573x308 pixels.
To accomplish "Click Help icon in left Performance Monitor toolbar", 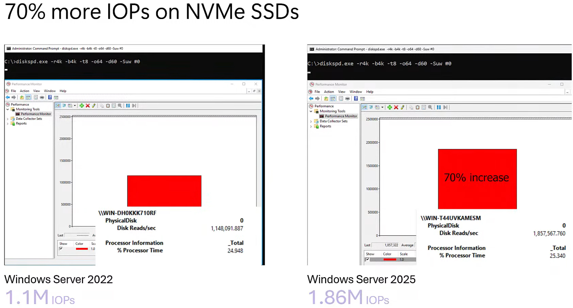I will [50, 97].
